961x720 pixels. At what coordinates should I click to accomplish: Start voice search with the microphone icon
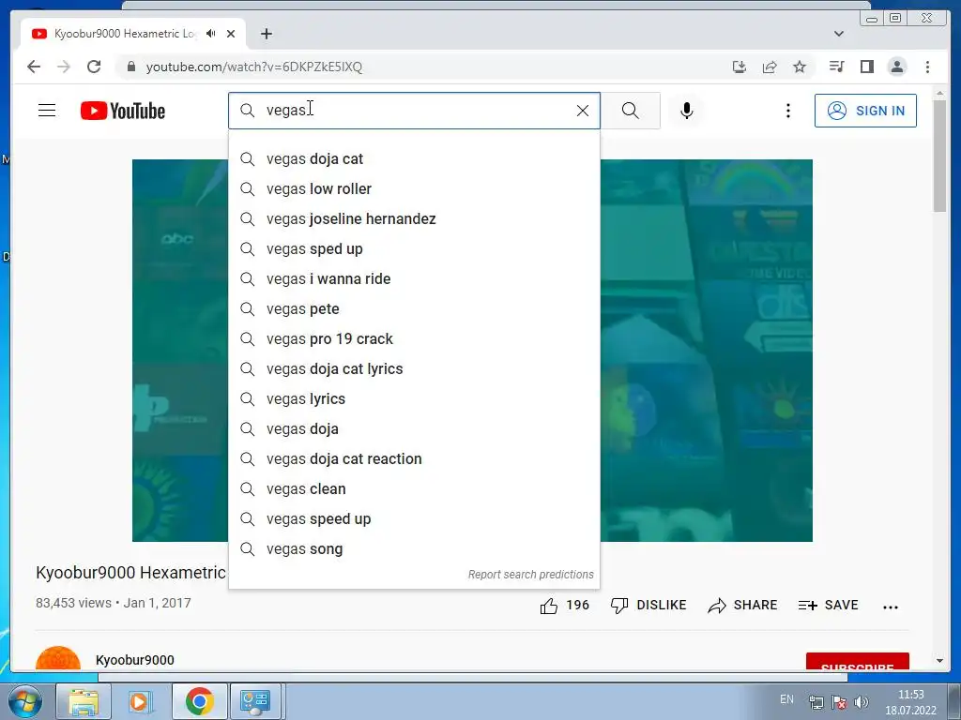[x=686, y=111]
